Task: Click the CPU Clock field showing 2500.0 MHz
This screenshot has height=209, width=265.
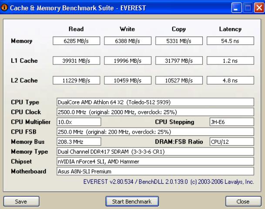Action: click(155, 112)
